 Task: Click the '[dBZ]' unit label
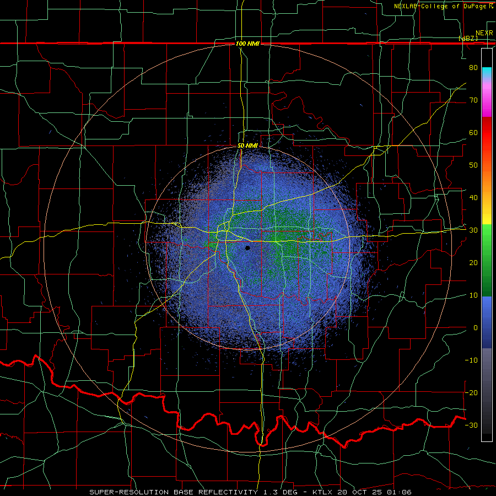pos(468,38)
